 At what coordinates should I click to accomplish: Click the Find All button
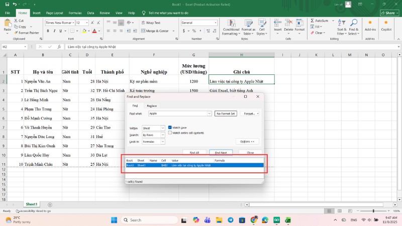[x=194, y=152]
